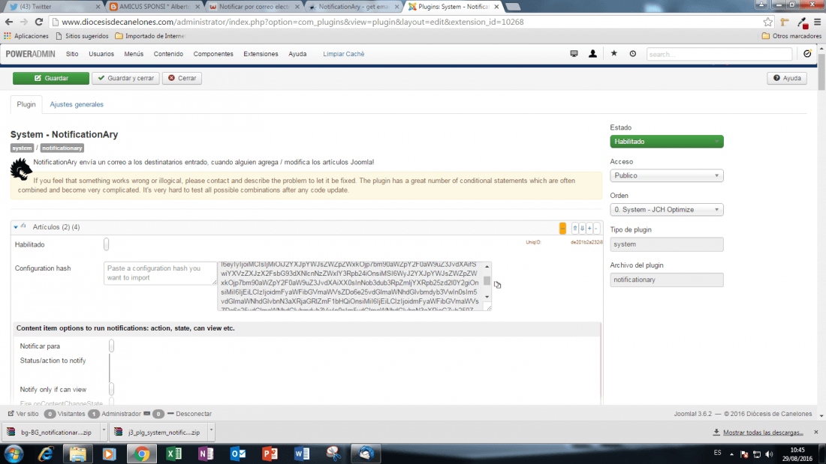Screen dimensions: 826x464
Task: Open the Extensiones menu
Action: pos(261,54)
